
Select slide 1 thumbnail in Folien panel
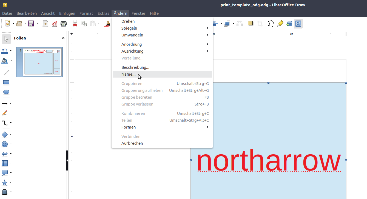[x=39, y=62]
